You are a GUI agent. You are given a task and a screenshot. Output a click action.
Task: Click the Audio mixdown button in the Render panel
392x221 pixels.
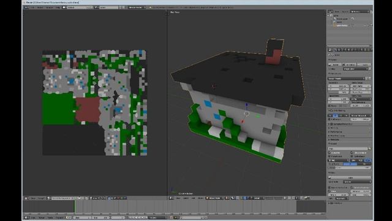tap(364, 64)
